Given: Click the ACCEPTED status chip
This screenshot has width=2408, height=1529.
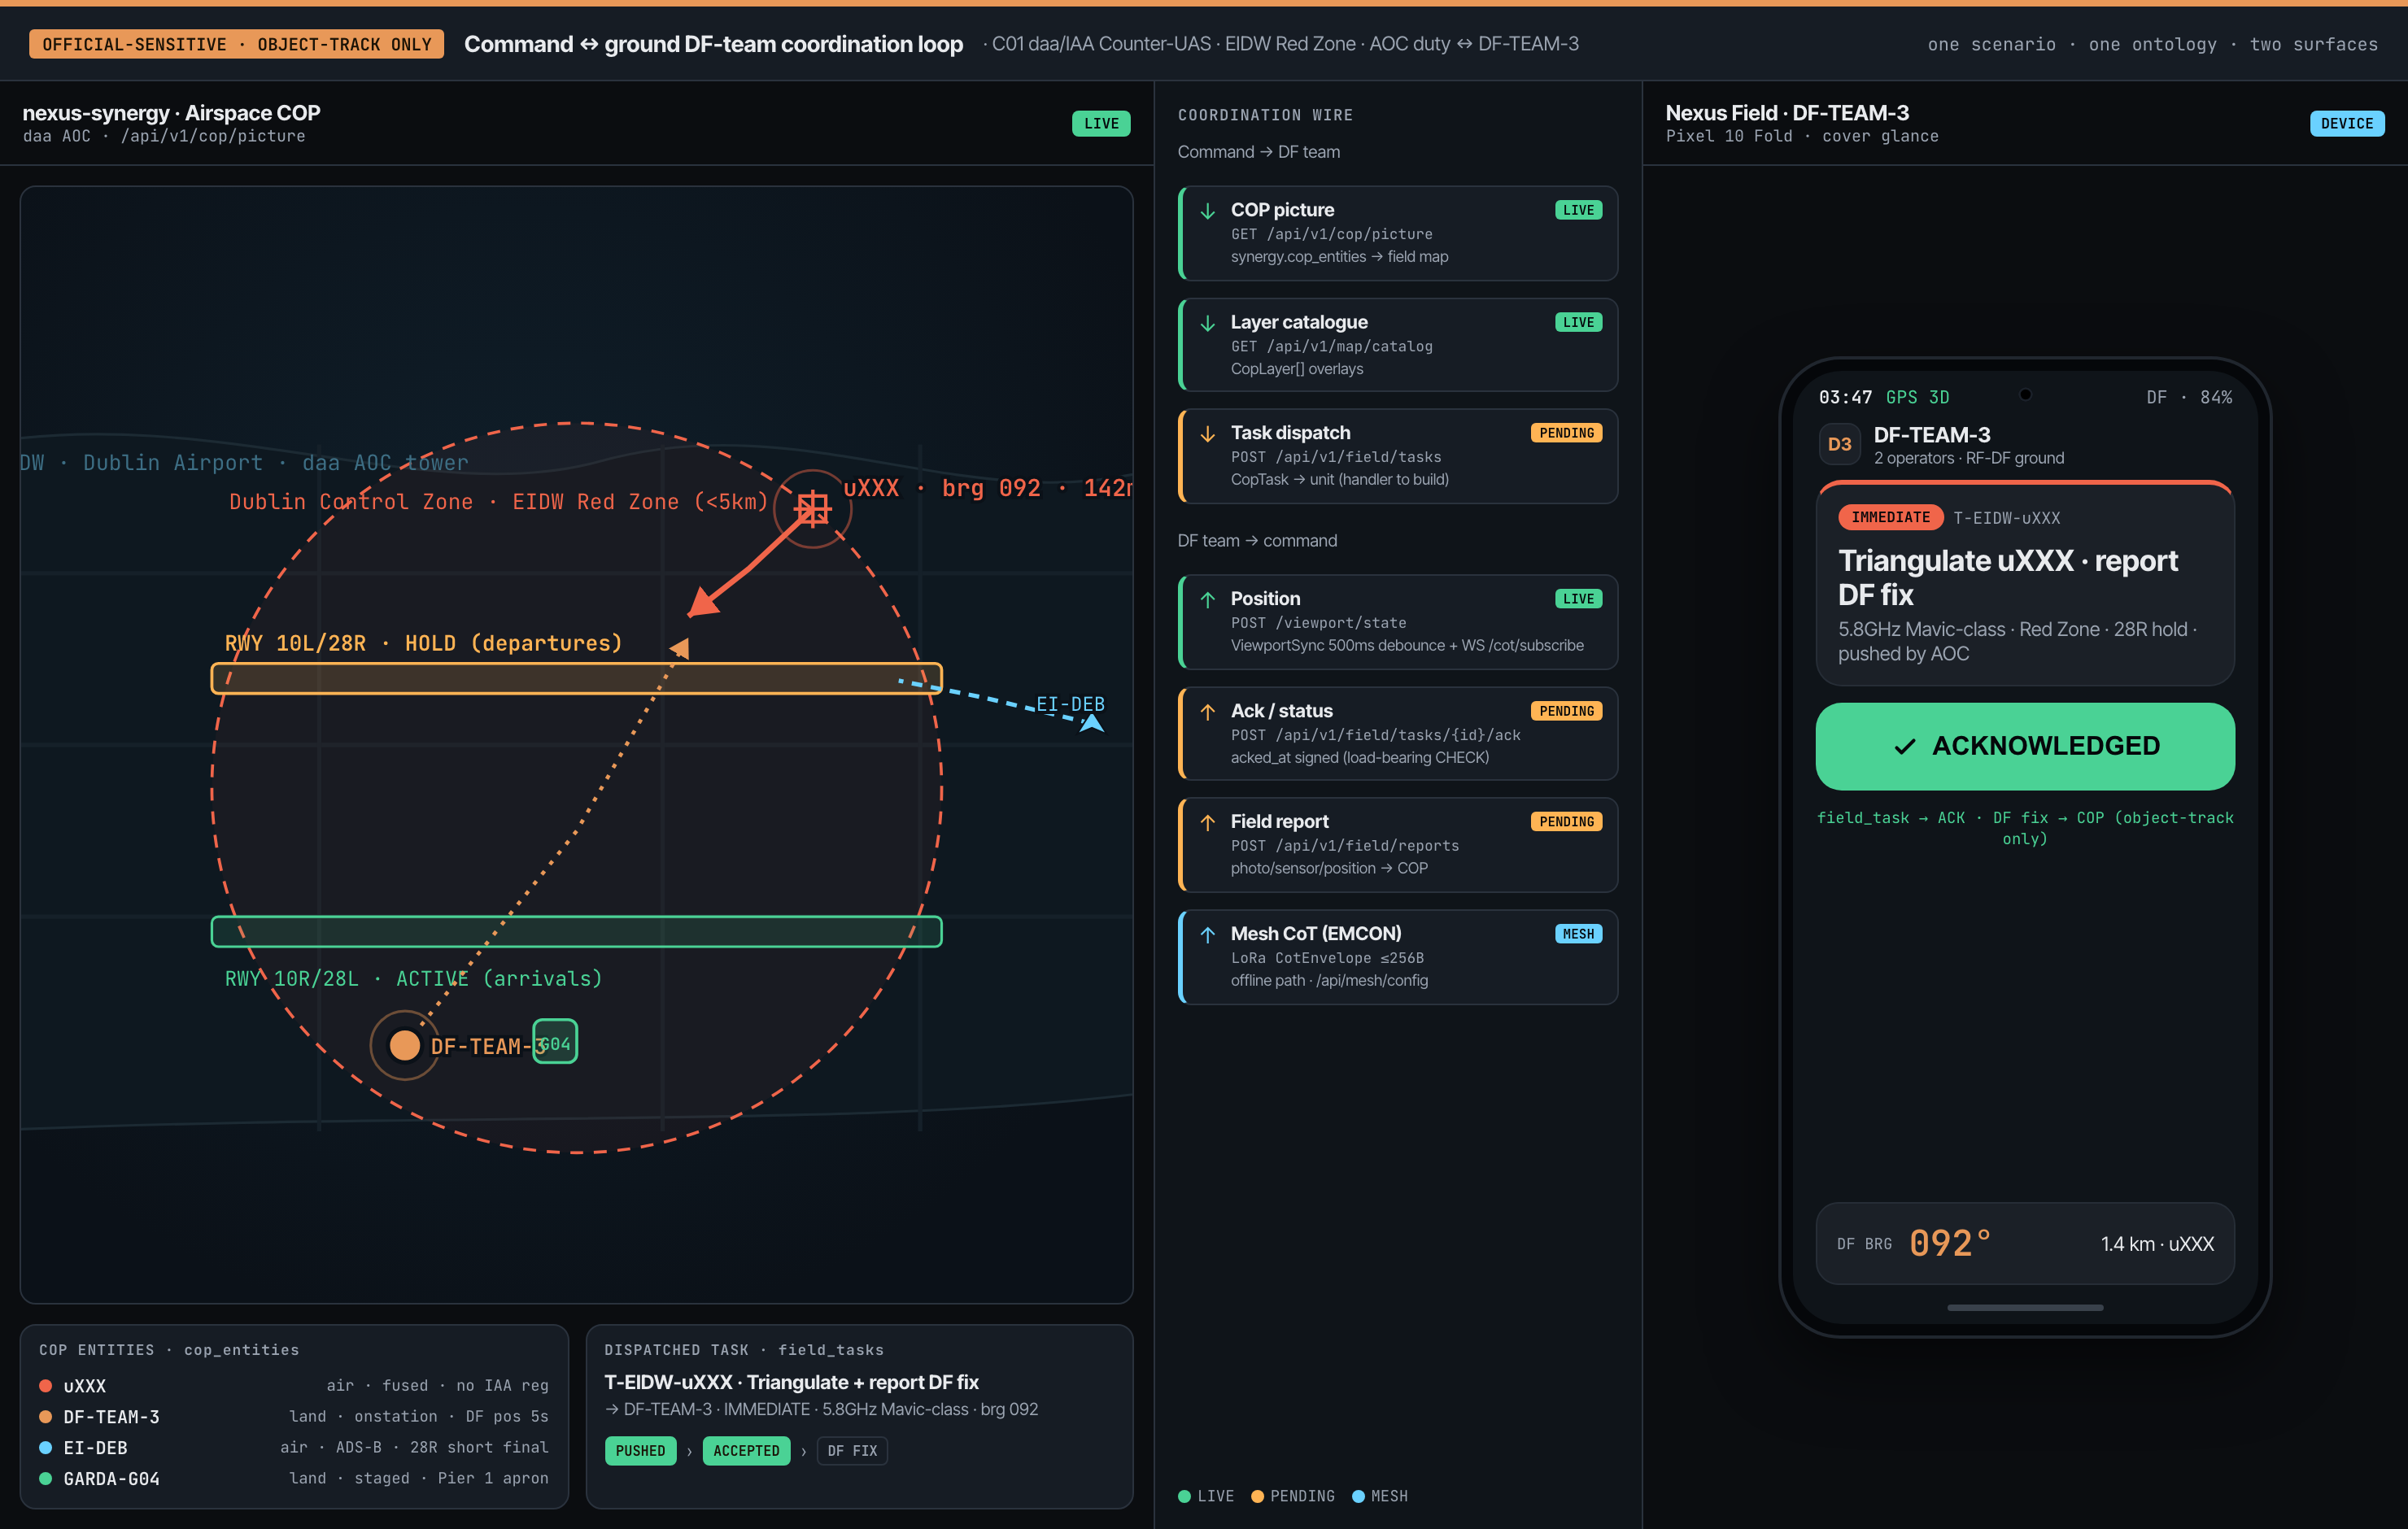Looking at the screenshot, I should 746,1451.
